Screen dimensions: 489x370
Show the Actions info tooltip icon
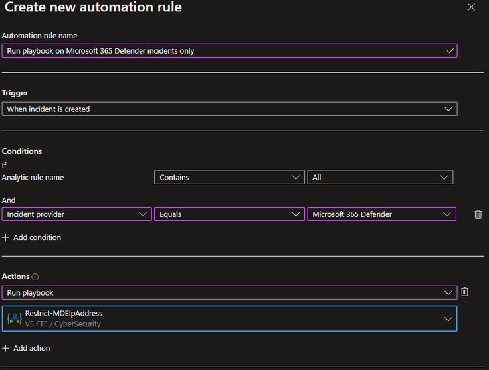pyautogui.click(x=35, y=277)
